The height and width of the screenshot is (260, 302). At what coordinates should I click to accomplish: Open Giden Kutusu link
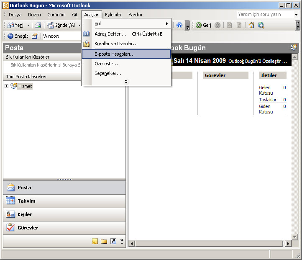pos(266,109)
